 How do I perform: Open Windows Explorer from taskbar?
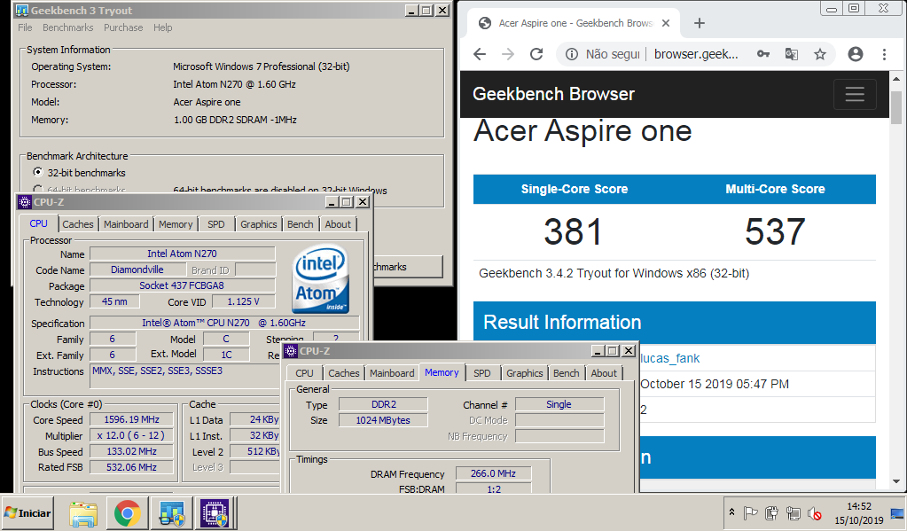[83, 513]
